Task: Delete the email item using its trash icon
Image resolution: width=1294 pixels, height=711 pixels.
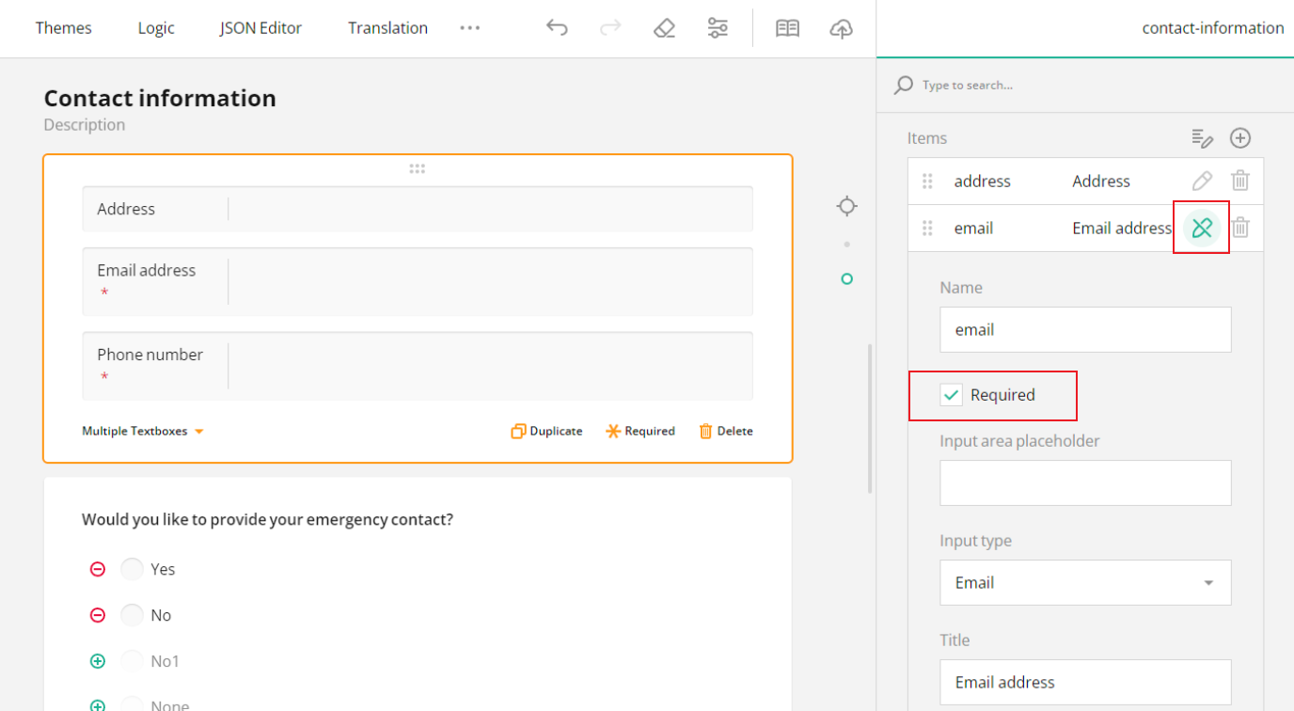Action: [x=1240, y=228]
